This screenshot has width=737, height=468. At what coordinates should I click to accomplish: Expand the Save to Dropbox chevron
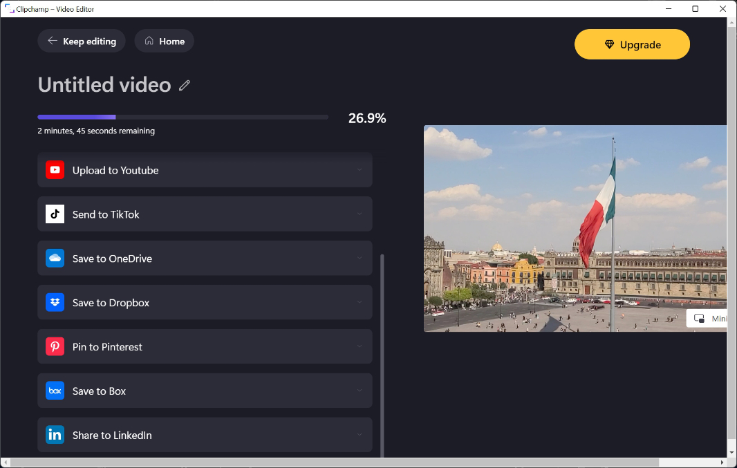pos(360,303)
